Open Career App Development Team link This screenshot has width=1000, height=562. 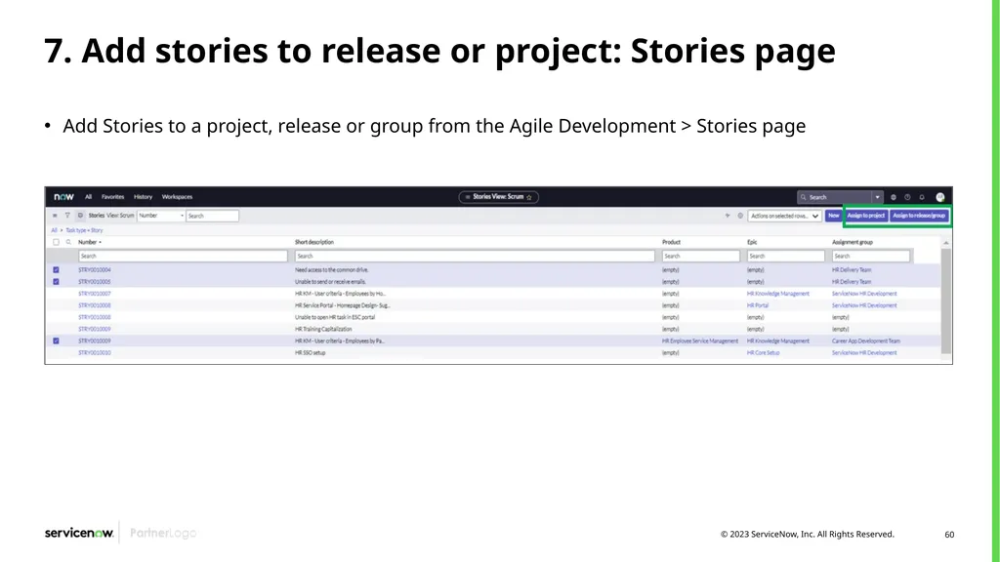coord(866,341)
